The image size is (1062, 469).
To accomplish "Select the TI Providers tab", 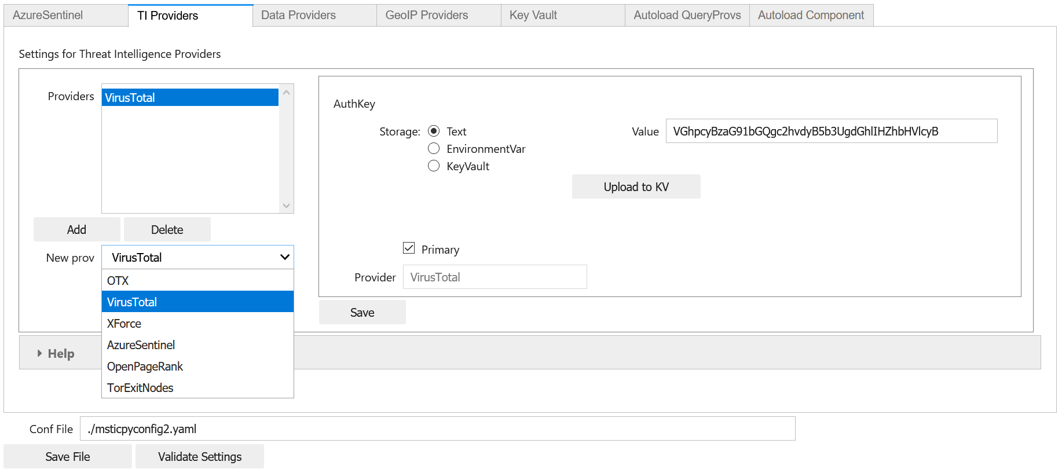I will coord(191,16).
